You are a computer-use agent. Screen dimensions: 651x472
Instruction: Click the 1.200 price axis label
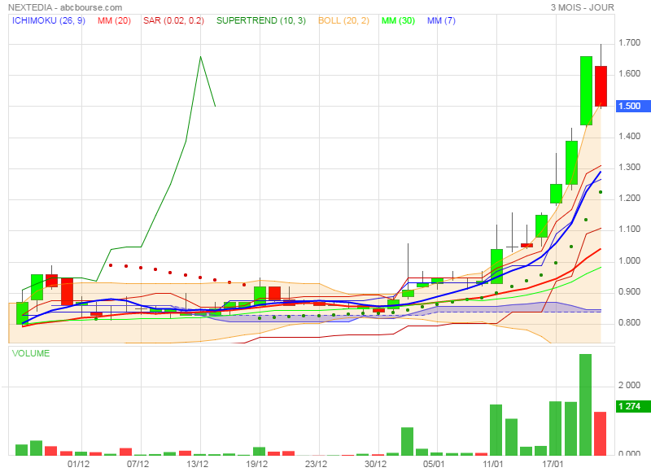click(x=629, y=198)
